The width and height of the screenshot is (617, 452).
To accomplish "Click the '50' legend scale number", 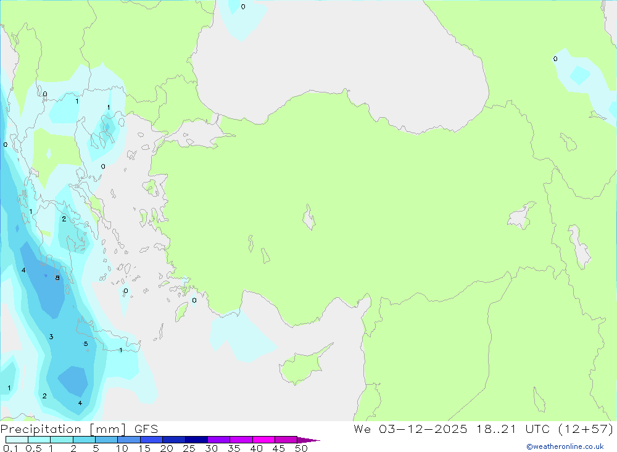I will pos(301,448).
